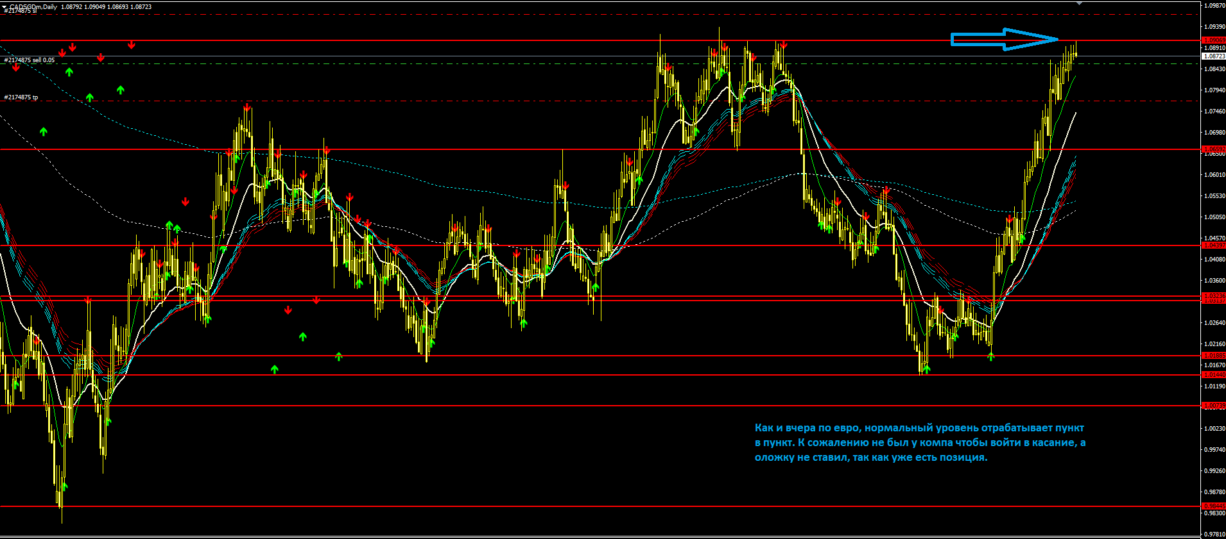
Task: Click price scale value 1.03600
Action: tap(1214, 281)
